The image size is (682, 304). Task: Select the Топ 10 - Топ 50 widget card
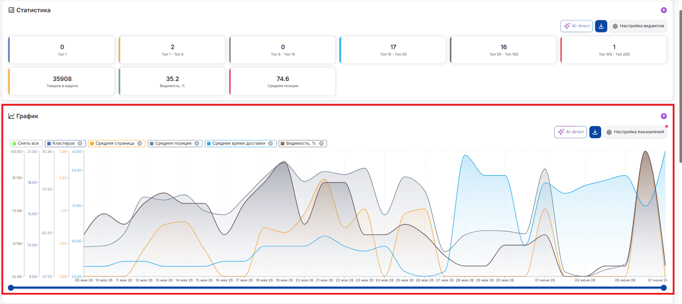tap(393, 50)
